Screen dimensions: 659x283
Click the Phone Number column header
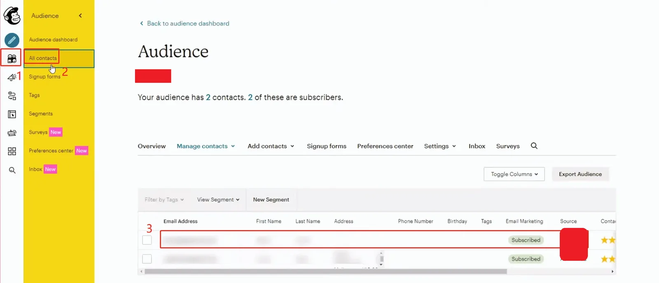[x=416, y=221]
